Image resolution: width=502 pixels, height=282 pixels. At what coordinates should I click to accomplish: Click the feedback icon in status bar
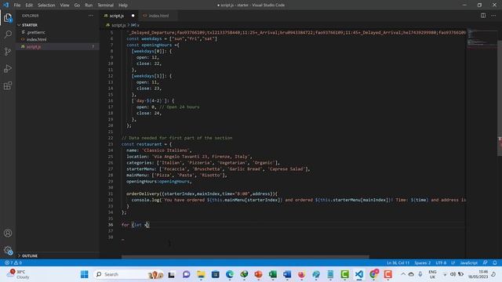point(486,262)
